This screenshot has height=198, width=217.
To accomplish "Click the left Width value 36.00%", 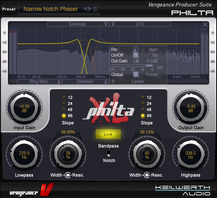I will (68, 132).
